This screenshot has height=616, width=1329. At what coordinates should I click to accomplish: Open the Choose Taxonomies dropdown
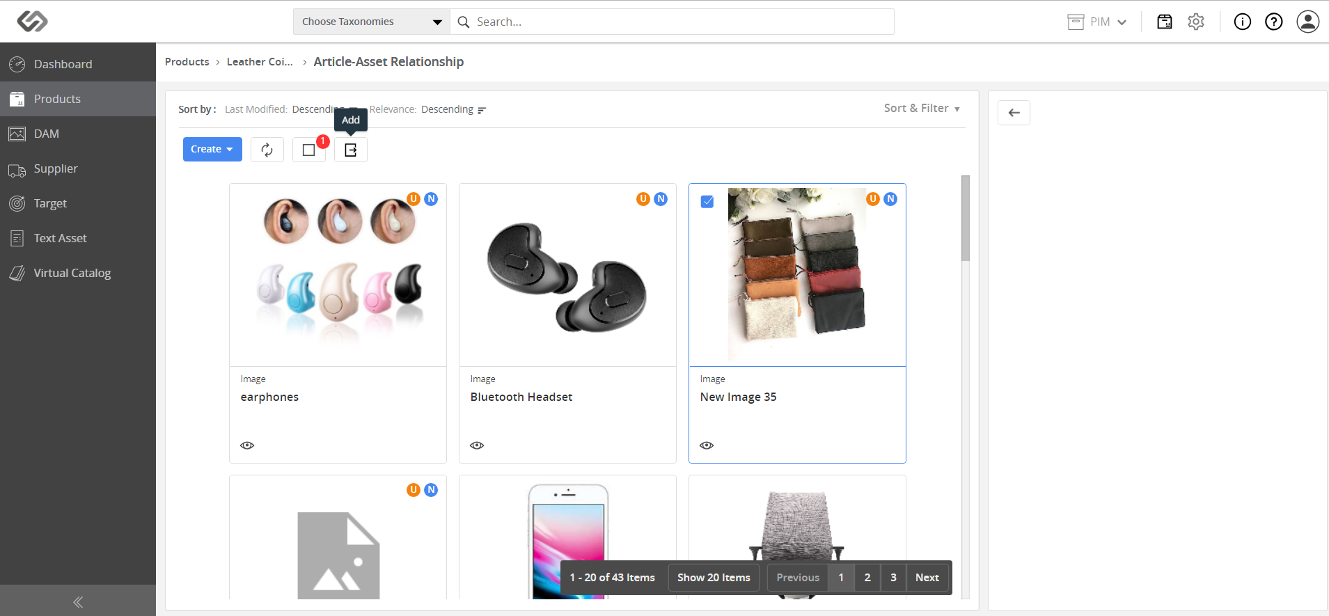372,22
